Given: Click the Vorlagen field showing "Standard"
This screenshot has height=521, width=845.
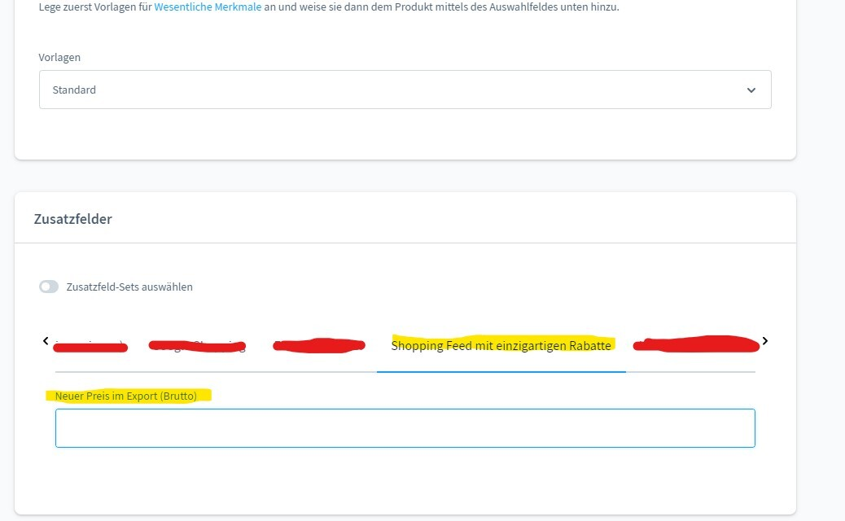Looking at the screenshot, I should point(405,90).
